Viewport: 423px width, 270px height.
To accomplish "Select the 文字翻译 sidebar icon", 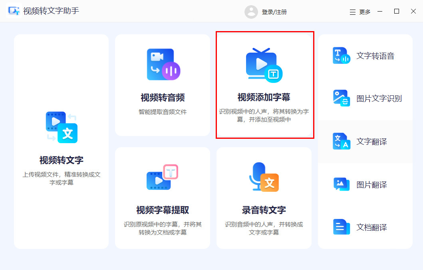I will point(341,142).
